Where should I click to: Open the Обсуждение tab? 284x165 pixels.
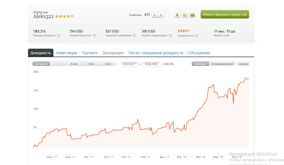pos(199,53)
